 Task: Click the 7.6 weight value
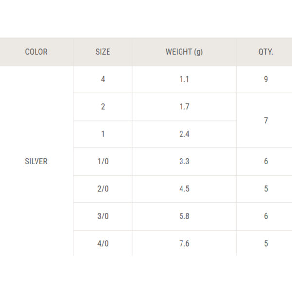(184, 244)
